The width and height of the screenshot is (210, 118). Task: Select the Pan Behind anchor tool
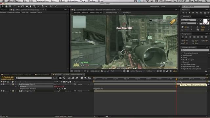pyautogui.click(x=22, y=6)
